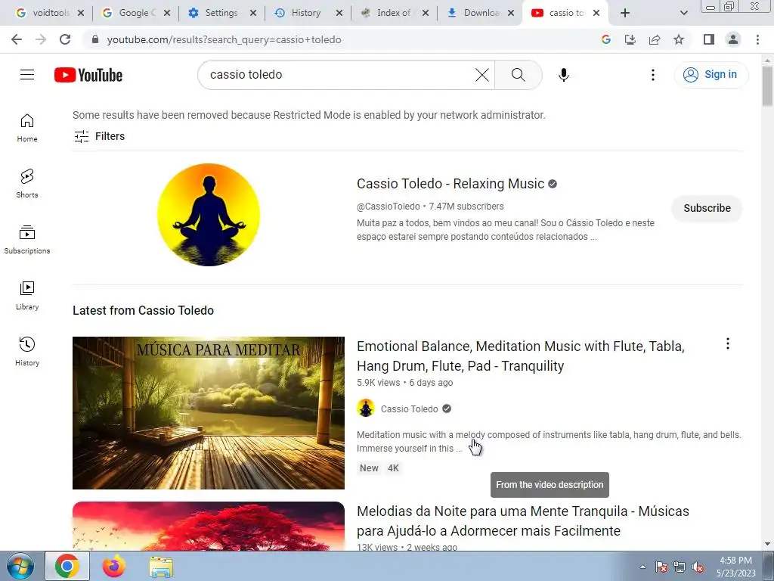The image size is (774, 581).
Task: Open Emotional Balance Meditation Music video title
Action: [520, 356]
